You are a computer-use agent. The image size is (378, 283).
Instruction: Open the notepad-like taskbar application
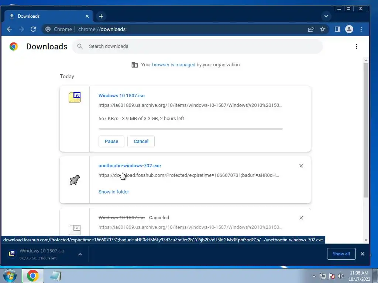coord(55,276)
